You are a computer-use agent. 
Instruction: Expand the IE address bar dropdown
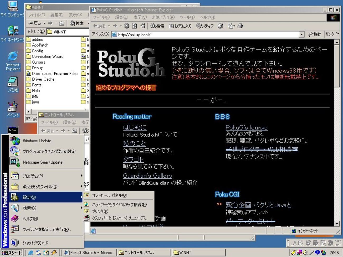pos(302,35)
